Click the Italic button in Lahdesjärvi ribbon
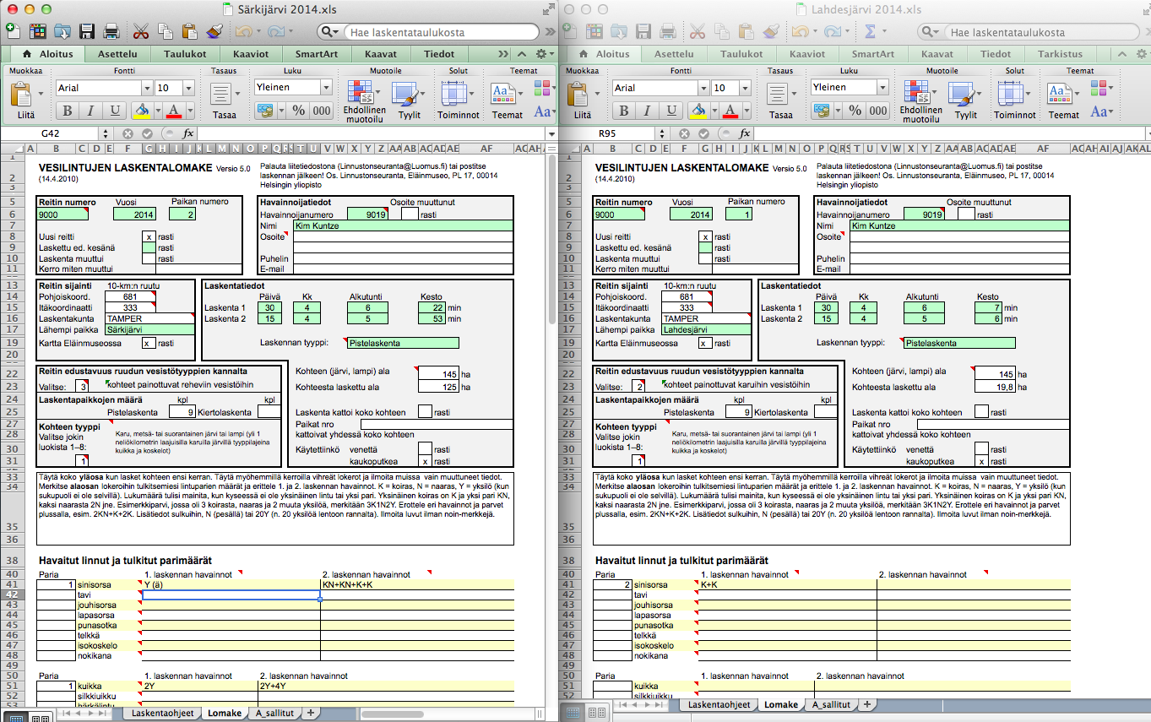 click(645, 111)
